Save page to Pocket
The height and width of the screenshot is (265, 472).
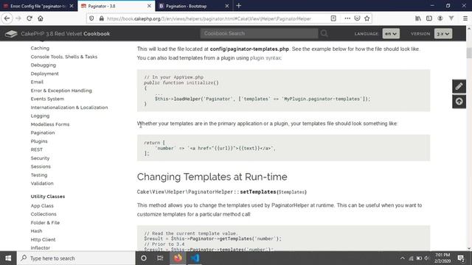coord(357,18)
